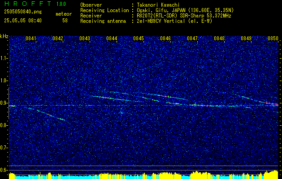Click observer name Takanori Kawachi
Screen dimensions: 282x179
point(158,5)
